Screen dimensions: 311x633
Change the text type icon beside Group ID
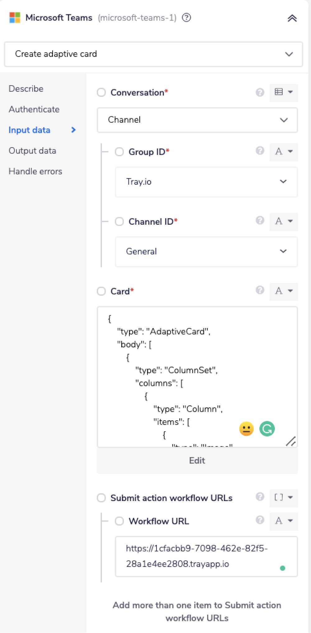click(x=283, y=152)
